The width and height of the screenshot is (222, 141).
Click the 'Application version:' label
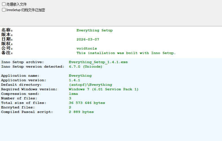point(23,80)
